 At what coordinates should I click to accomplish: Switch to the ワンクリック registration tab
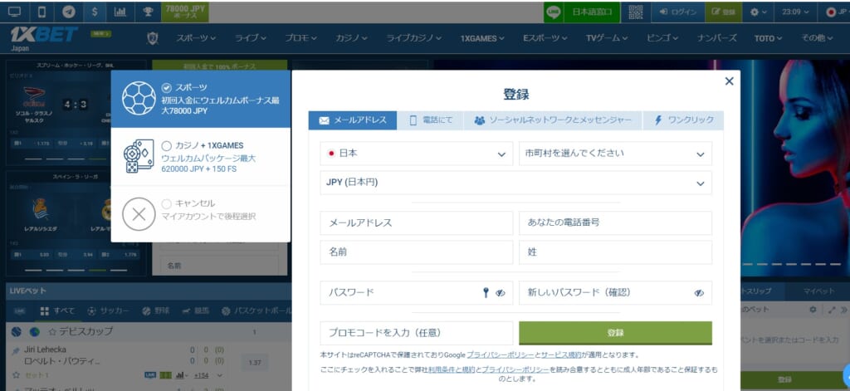tap(683, 120)
